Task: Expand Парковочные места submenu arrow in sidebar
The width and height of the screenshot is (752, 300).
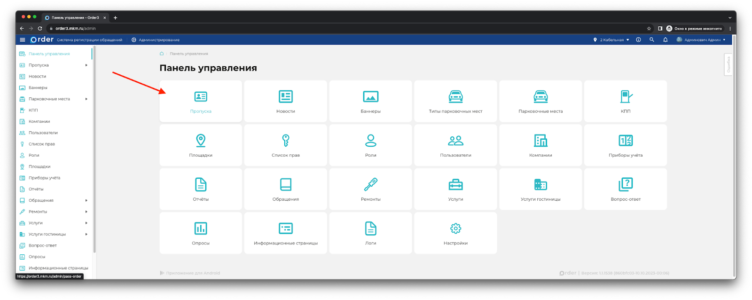Action: 86,99
